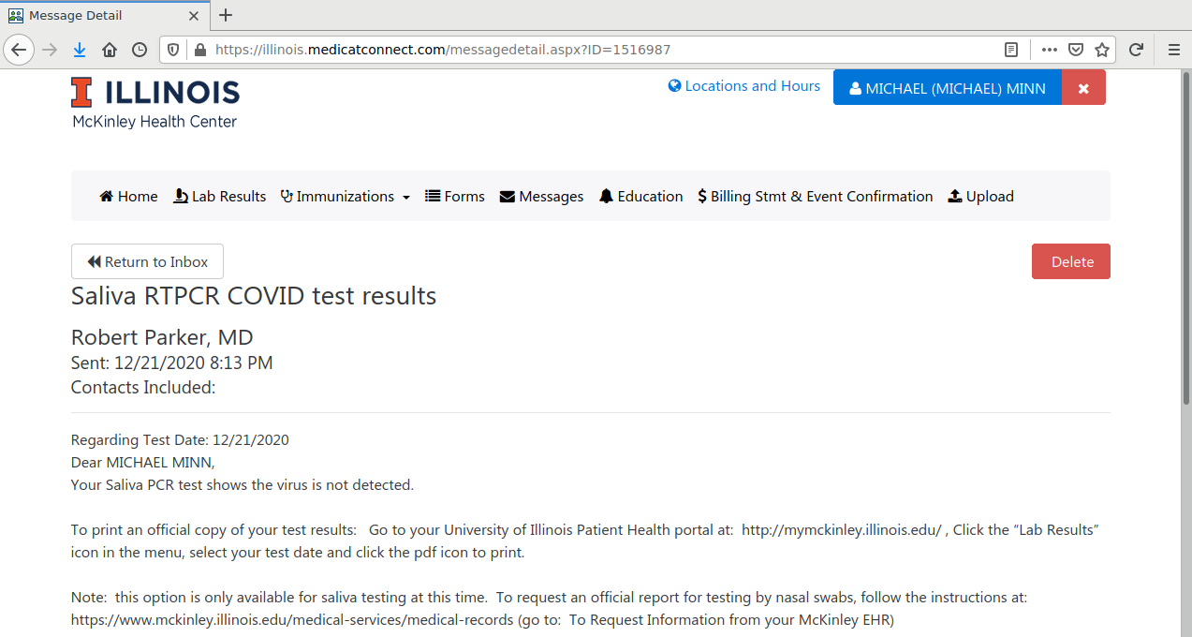Open the browser History clock icon
This screenshot has width=1192, height=637.
click(139, 50)
